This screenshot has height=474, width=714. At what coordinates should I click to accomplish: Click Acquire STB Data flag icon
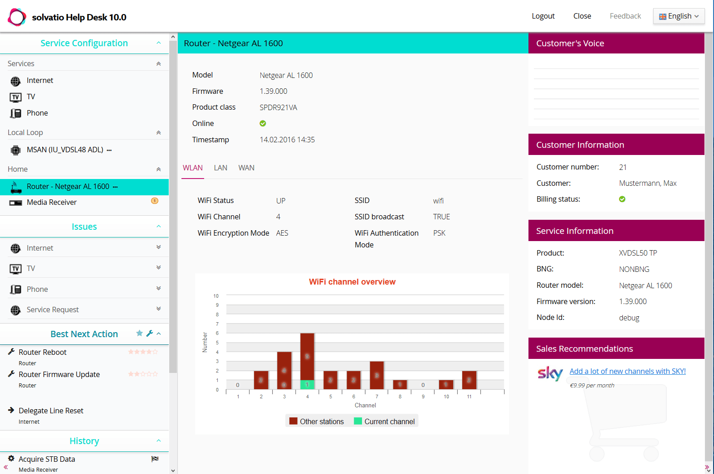coord(155,459)
